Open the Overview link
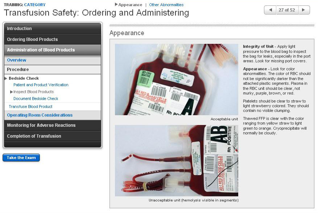Viewport: 318px width, 213px height. click(17, 60)
